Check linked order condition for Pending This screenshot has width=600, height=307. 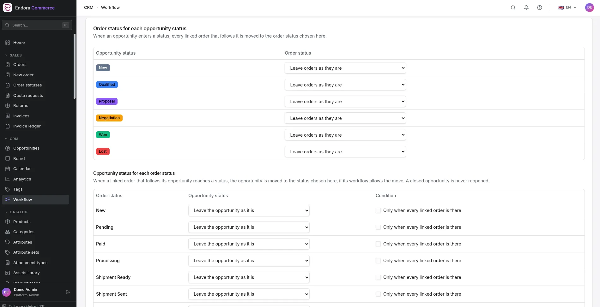[x=378, y=227]
